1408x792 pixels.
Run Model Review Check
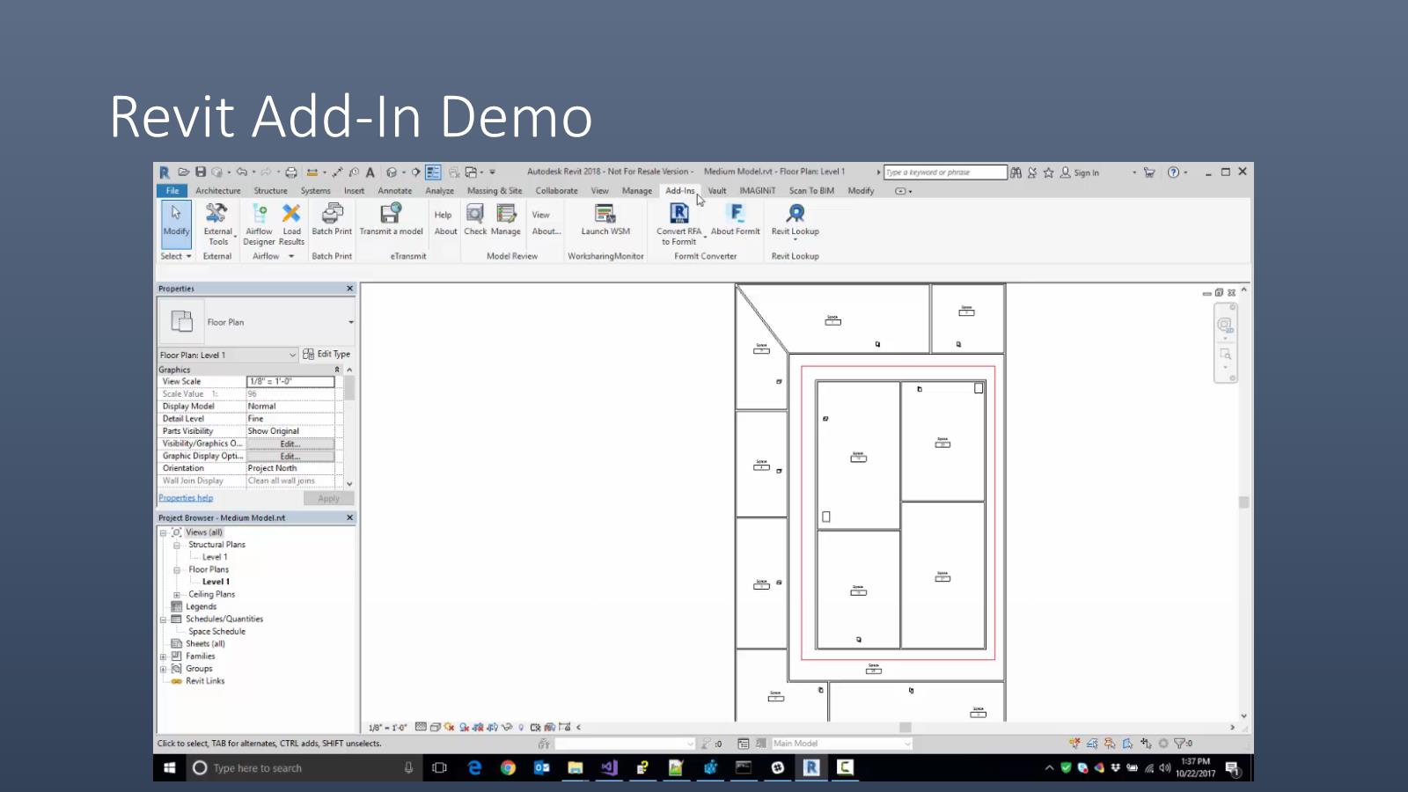pyautogui.click(x=475, y=220)
